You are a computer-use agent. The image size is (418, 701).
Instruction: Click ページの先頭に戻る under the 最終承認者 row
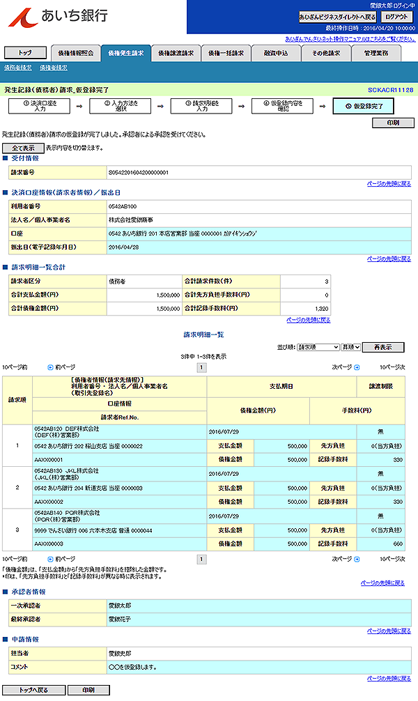(x=389, y=631)
